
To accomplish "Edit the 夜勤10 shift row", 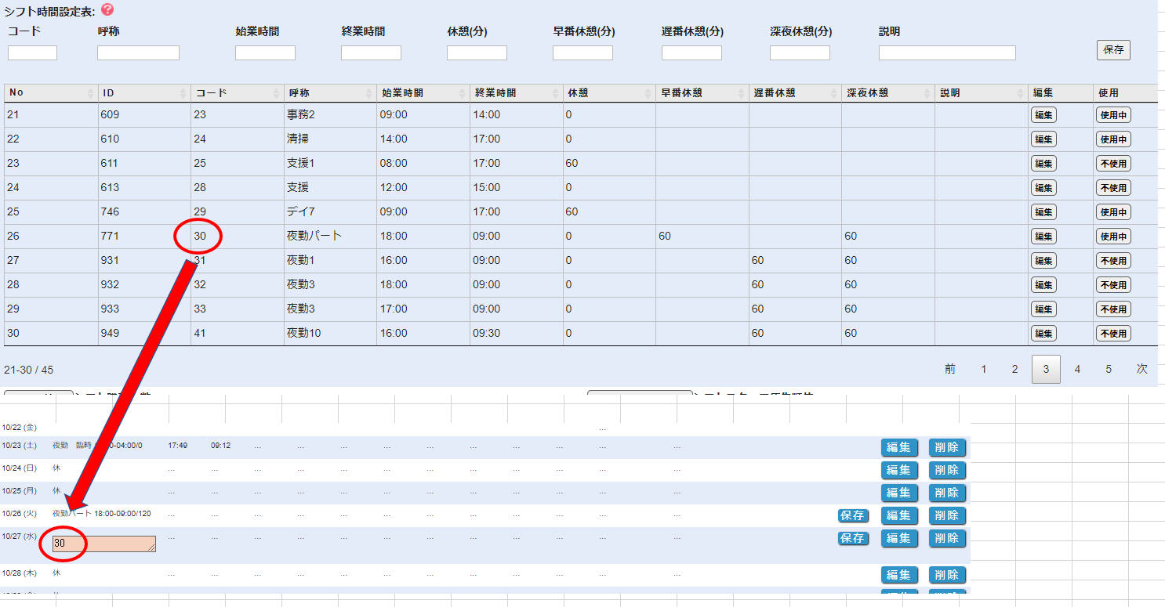I will [x=1043, y=334].
